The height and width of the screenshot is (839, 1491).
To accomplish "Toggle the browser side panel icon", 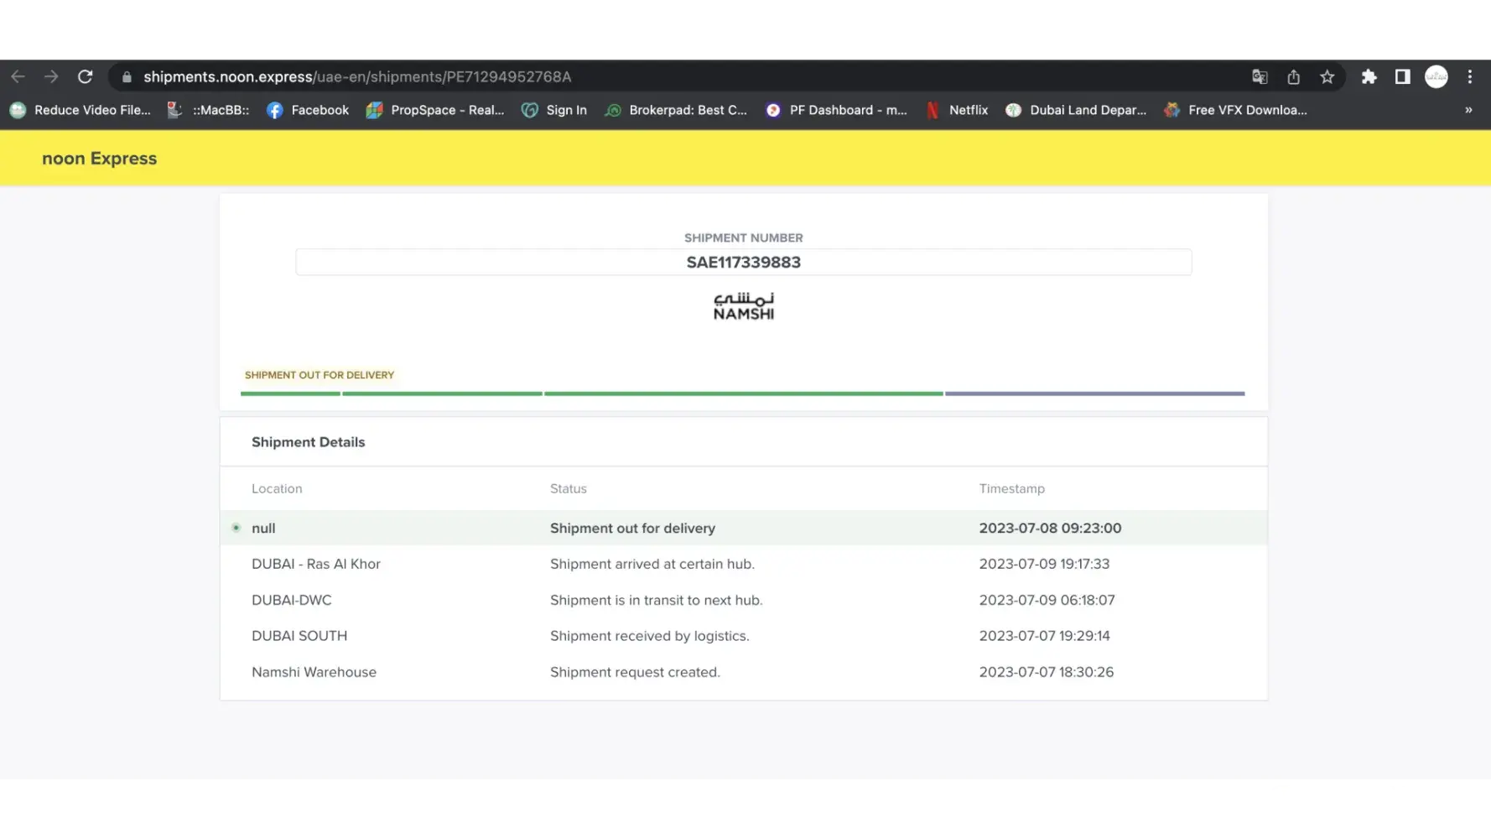I will coord(1402,76).
